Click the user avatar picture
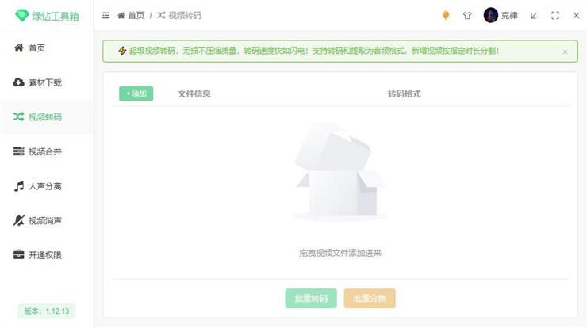 pyautogui.click(x=490, y=15)
